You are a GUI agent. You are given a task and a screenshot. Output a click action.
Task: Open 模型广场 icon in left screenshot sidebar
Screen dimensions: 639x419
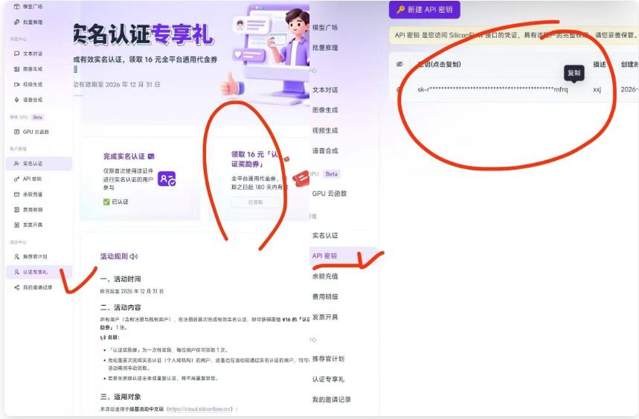(x=16, y=7)
